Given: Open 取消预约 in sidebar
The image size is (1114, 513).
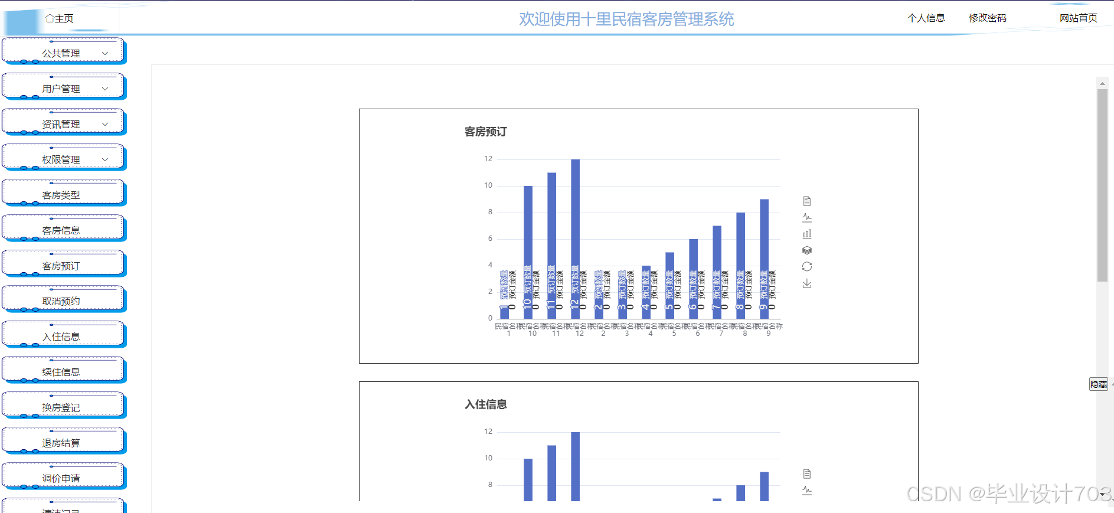Looking at the screenshot, I should point(64,300).
